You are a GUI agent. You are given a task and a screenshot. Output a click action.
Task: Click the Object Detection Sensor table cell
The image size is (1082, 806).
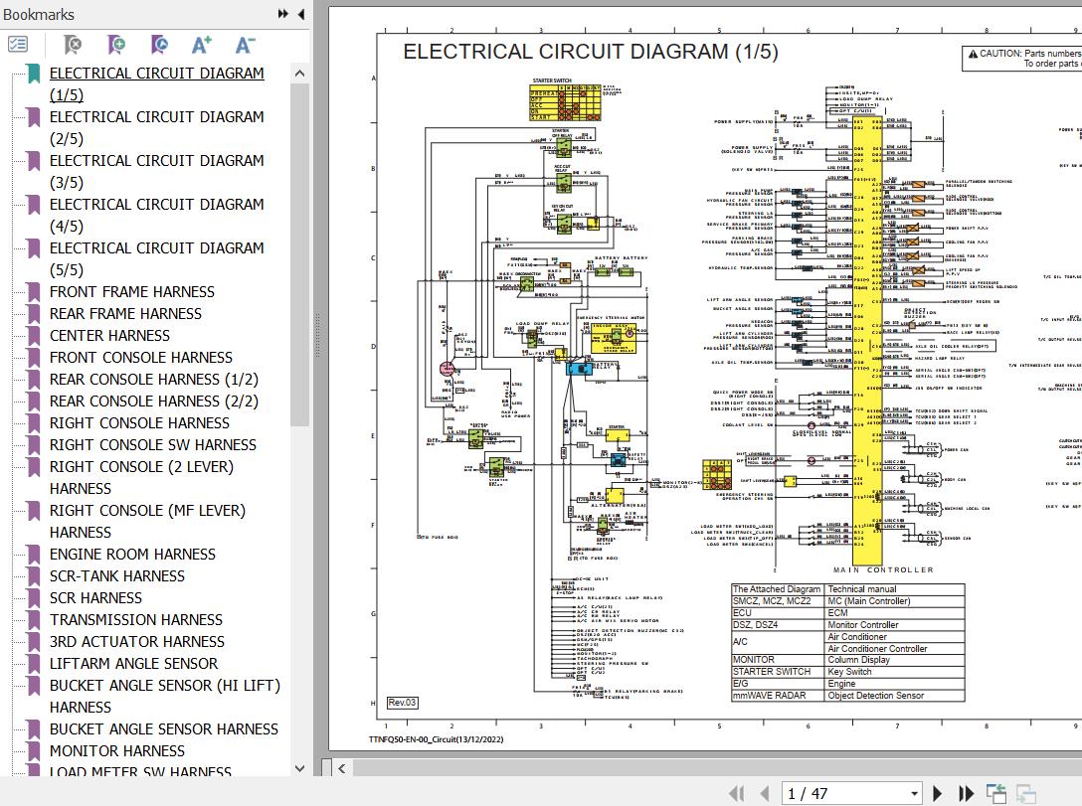click(x=895, y=696)
